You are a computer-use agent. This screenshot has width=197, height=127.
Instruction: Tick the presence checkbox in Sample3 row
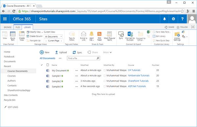(x=104, y=86)
